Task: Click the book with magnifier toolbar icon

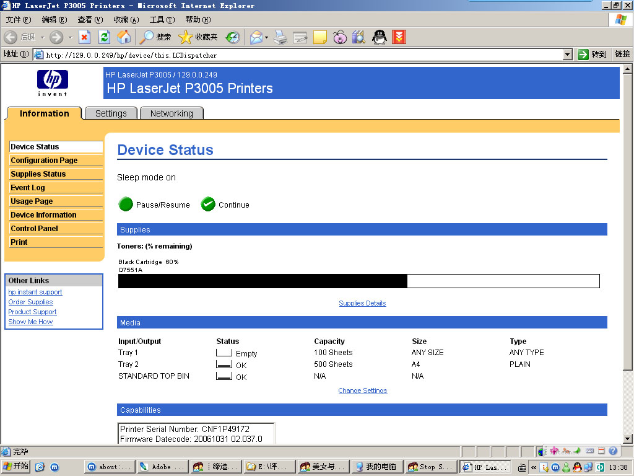Action: (358, 37)
